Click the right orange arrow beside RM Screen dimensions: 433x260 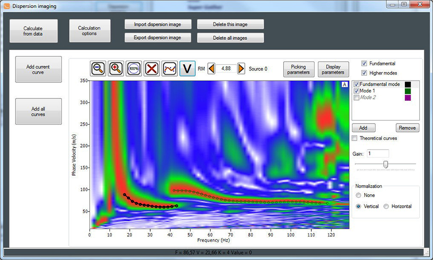pos(241,69)
